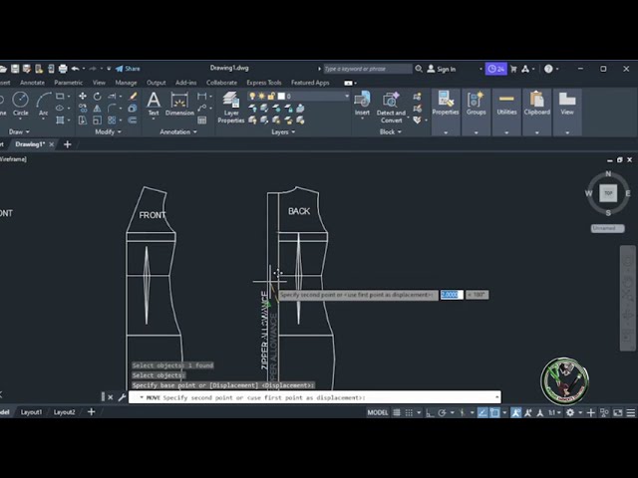Expand the Properties panel arrow
This screenshot has height=478, width=638.
[x=446, y=132]
